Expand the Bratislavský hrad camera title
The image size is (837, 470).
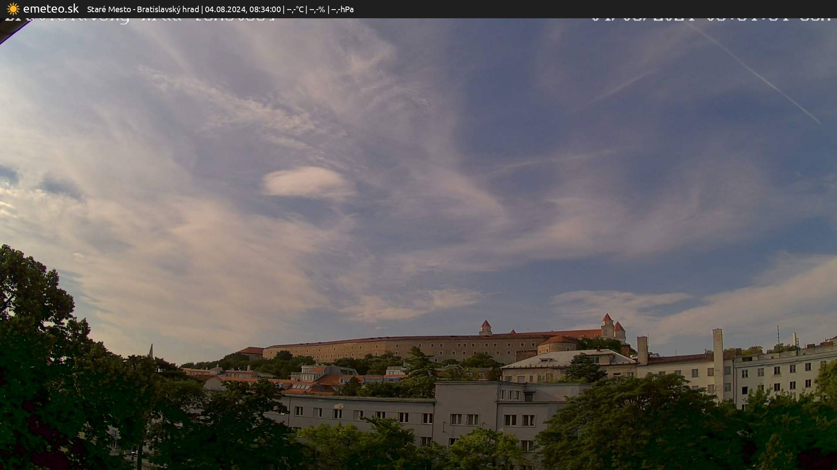point(169,9)
